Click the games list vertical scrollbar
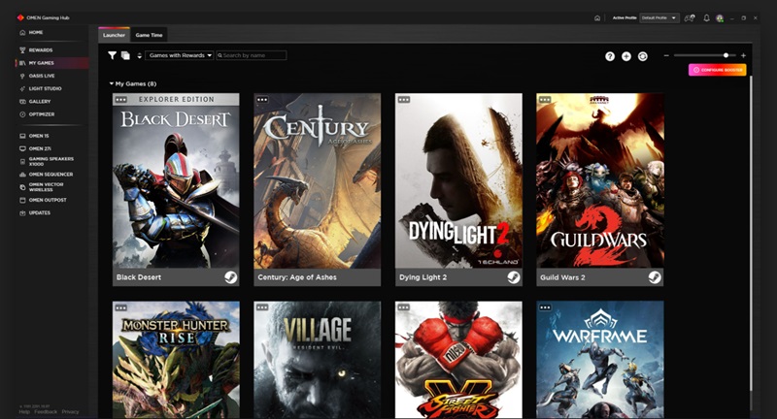The image size is (777, 419). coord(750,233)
